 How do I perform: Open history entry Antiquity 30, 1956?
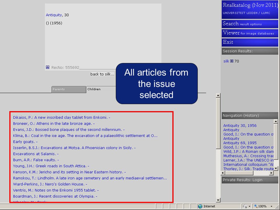click(x=240, y=125)
